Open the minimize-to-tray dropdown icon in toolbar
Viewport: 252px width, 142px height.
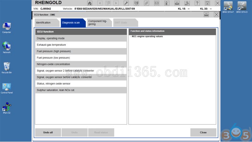click(x=207, y=3)
